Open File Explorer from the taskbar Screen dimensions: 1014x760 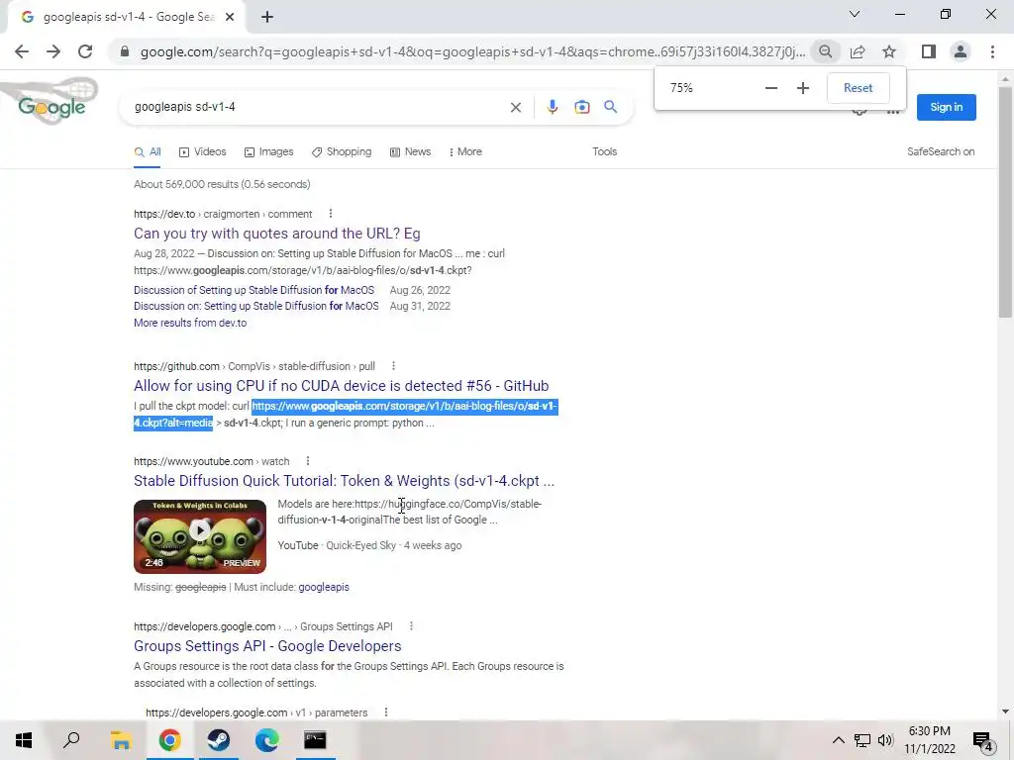coord(121,740)
